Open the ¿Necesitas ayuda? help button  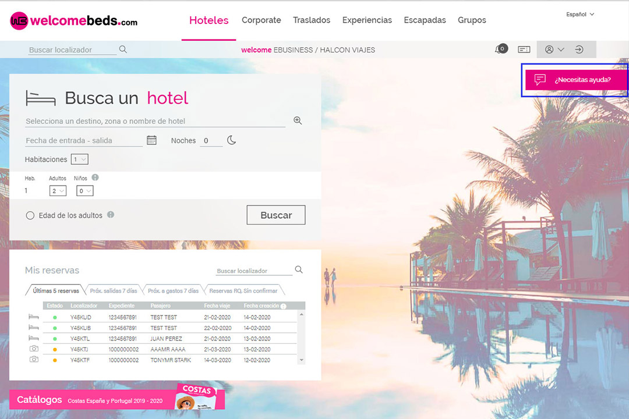pyautogui.click(x=575, y=80)
